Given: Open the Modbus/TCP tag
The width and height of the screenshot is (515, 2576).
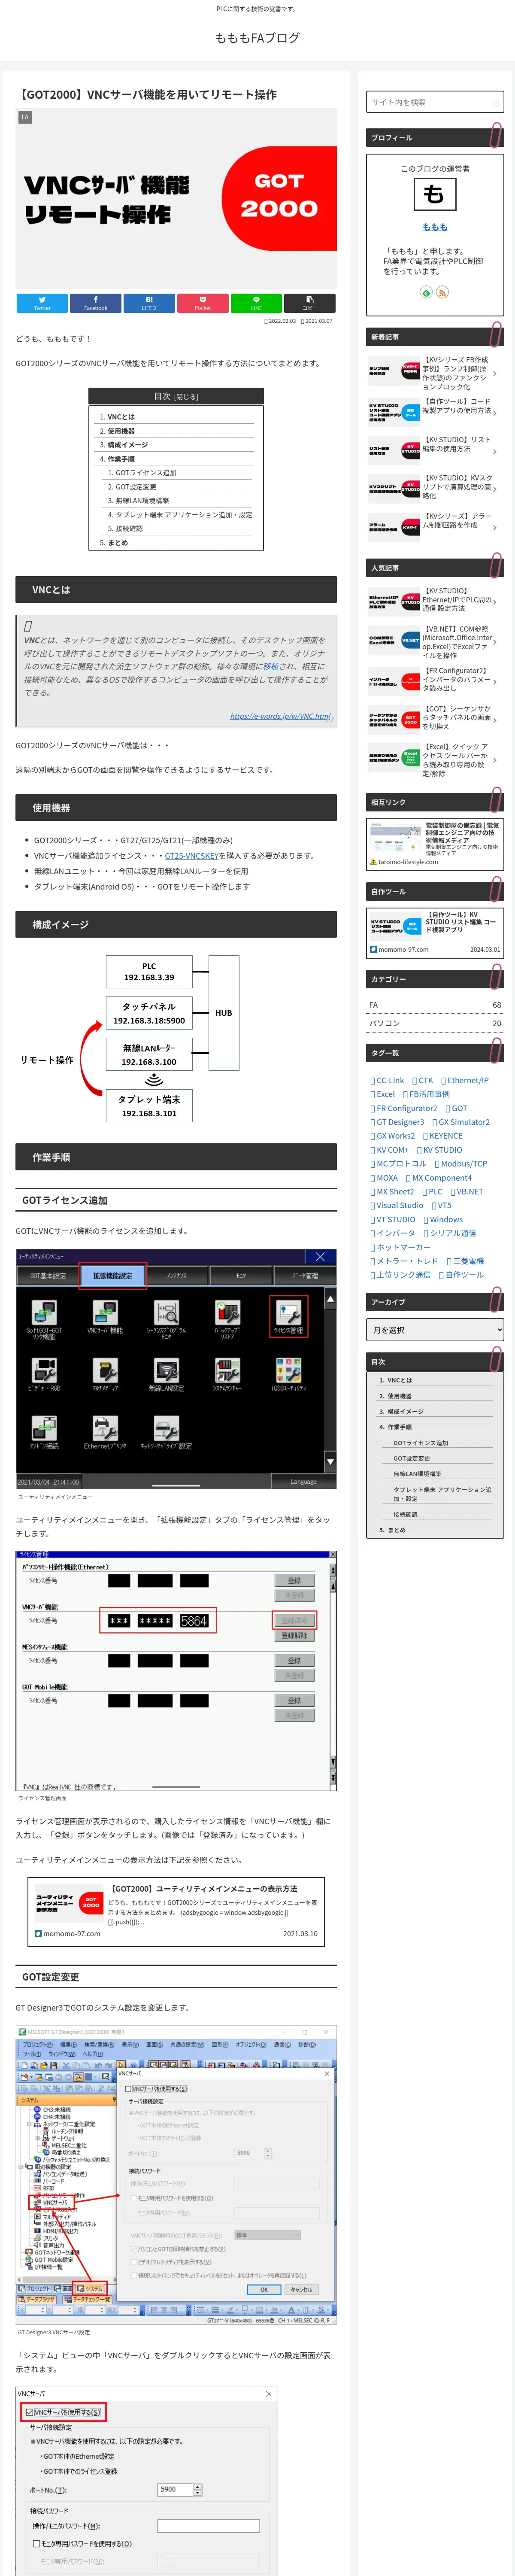Looking at the screenshot, I should 461,1164.
